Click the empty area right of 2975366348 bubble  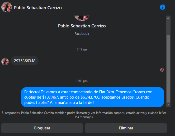(x=100, y=61)
